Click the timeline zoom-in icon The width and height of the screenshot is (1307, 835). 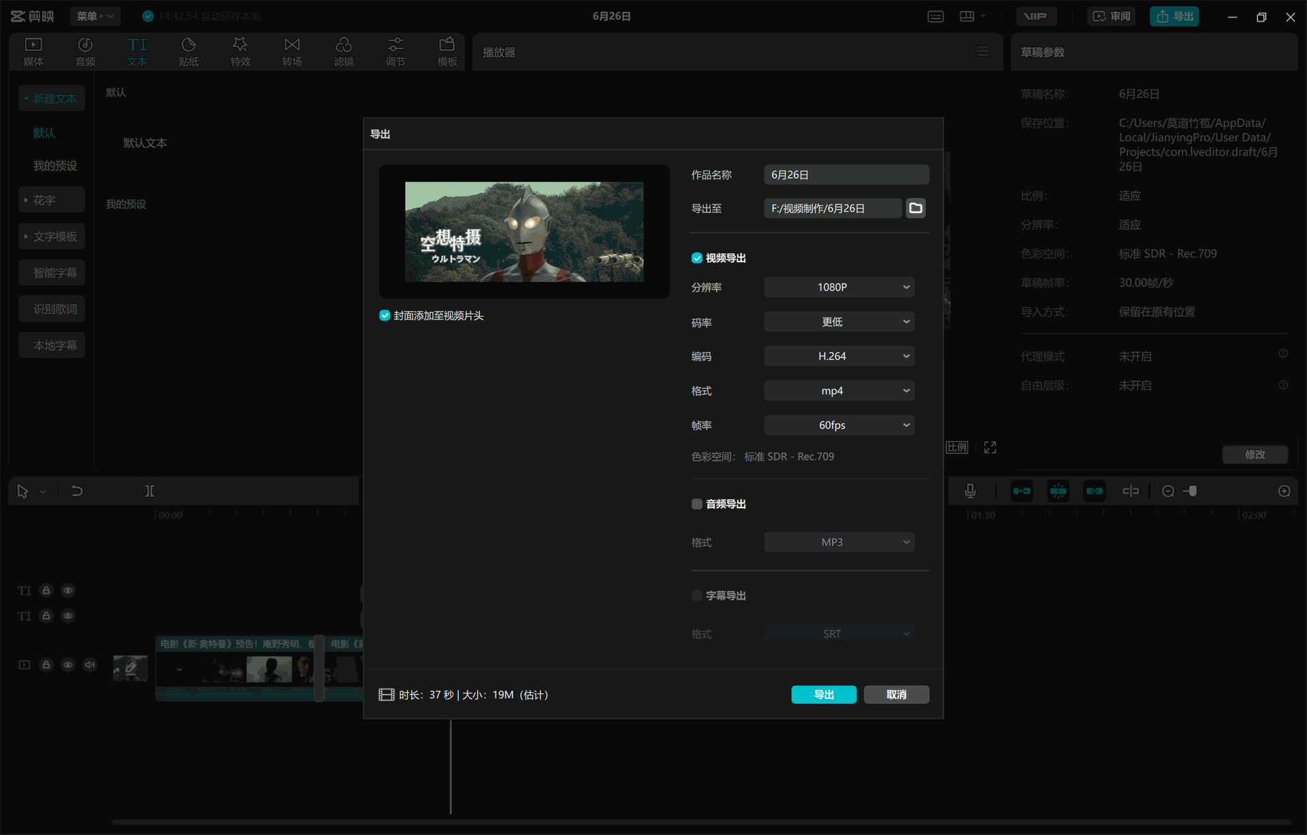(1284, 491)
